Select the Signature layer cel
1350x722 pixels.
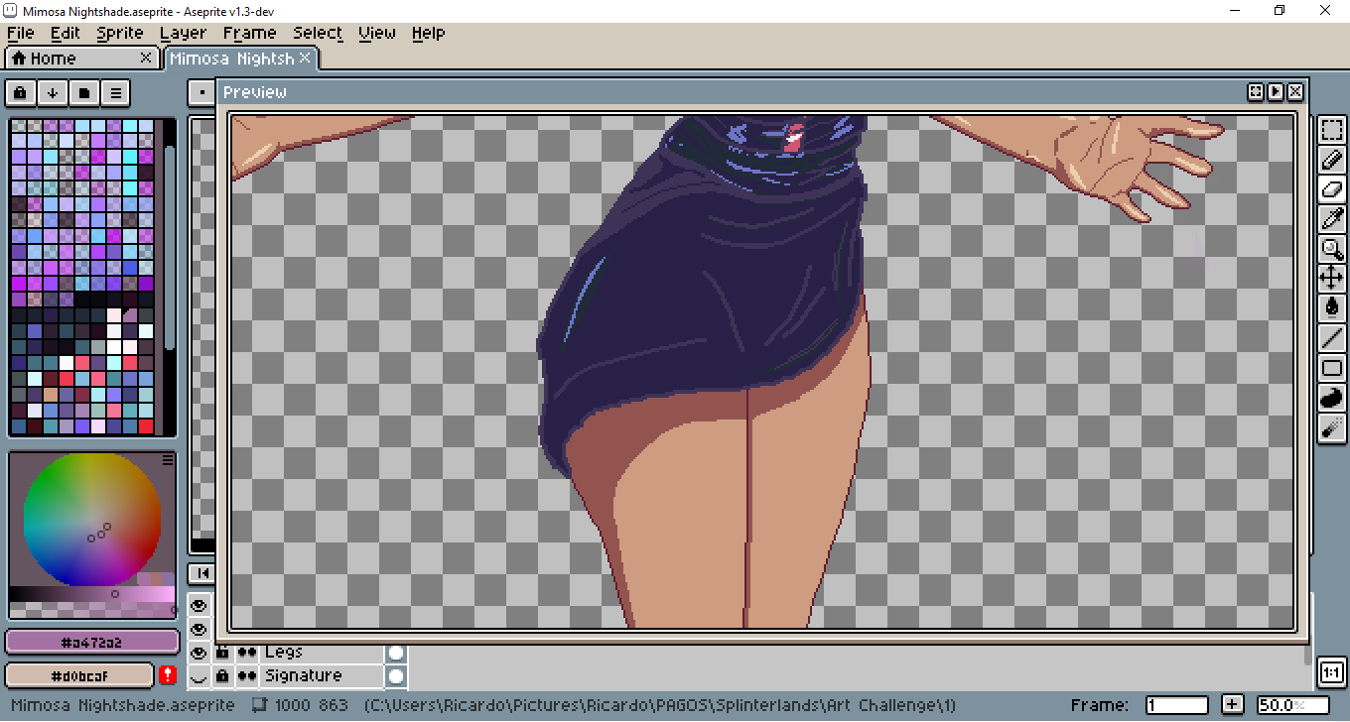point(396,676)
